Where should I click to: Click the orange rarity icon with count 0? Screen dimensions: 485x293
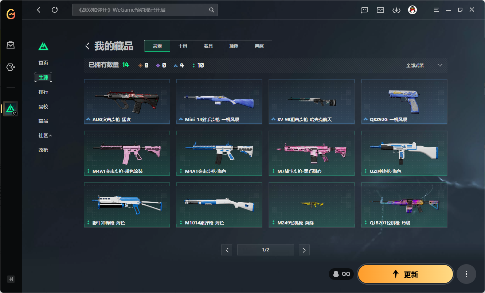coord(141,66)
